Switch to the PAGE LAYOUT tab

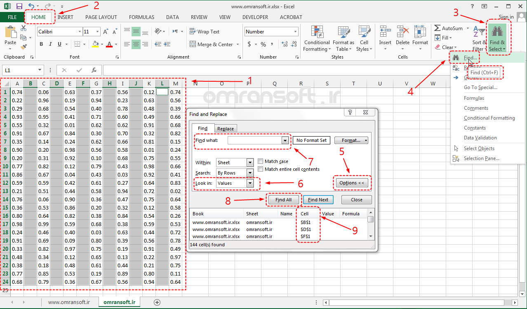[x=101, y=17]
